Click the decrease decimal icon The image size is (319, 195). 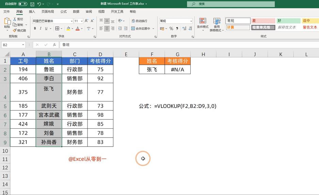pos(190,29)
